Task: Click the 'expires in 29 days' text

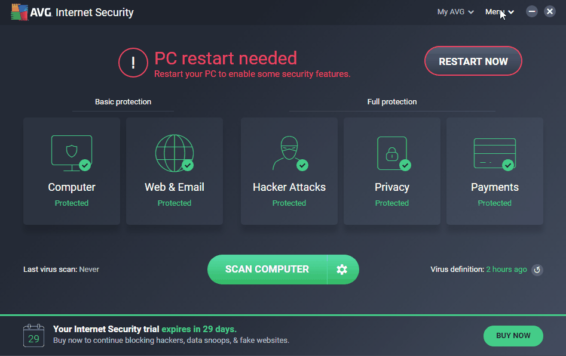Action: point(199,329)
